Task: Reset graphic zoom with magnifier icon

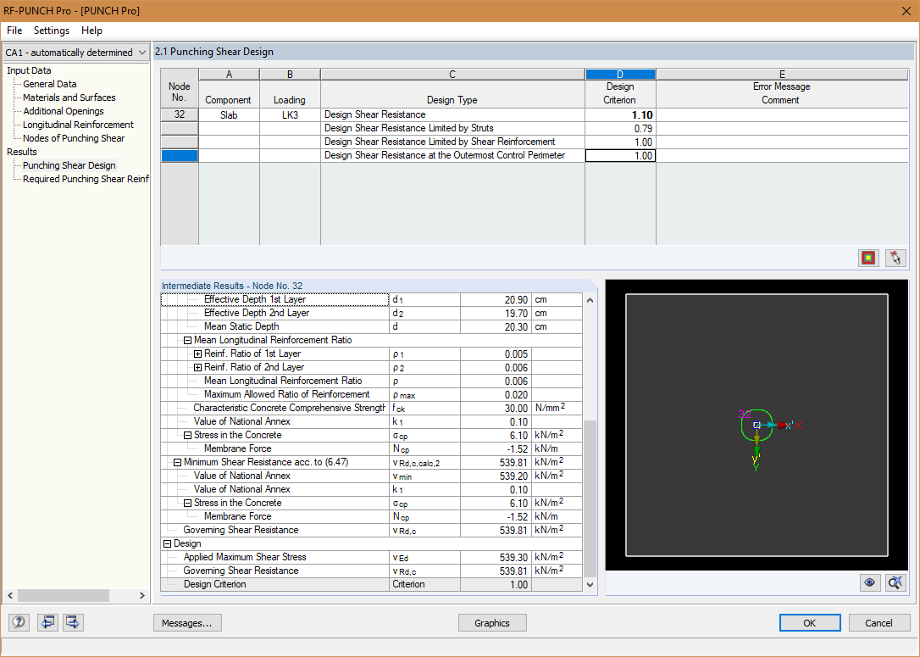Action: pos(895,582)
